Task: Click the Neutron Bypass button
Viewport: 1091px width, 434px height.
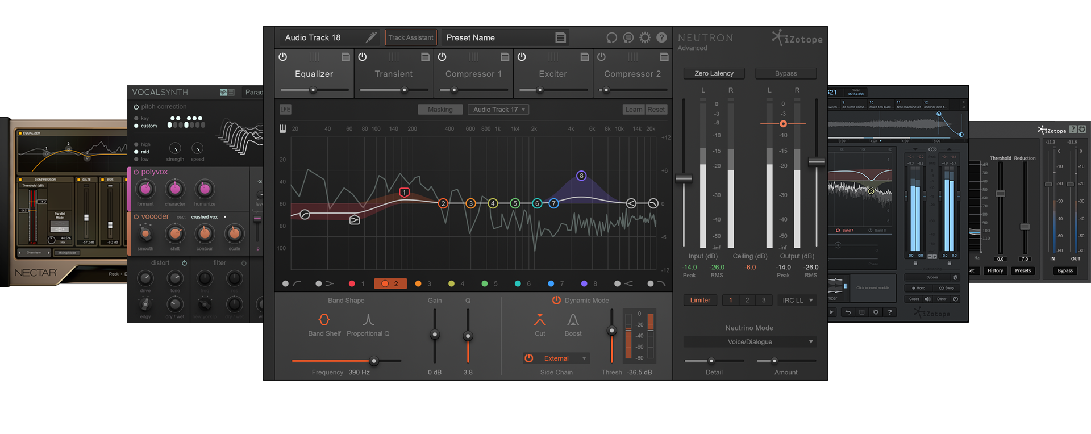Action: (786, 73)
